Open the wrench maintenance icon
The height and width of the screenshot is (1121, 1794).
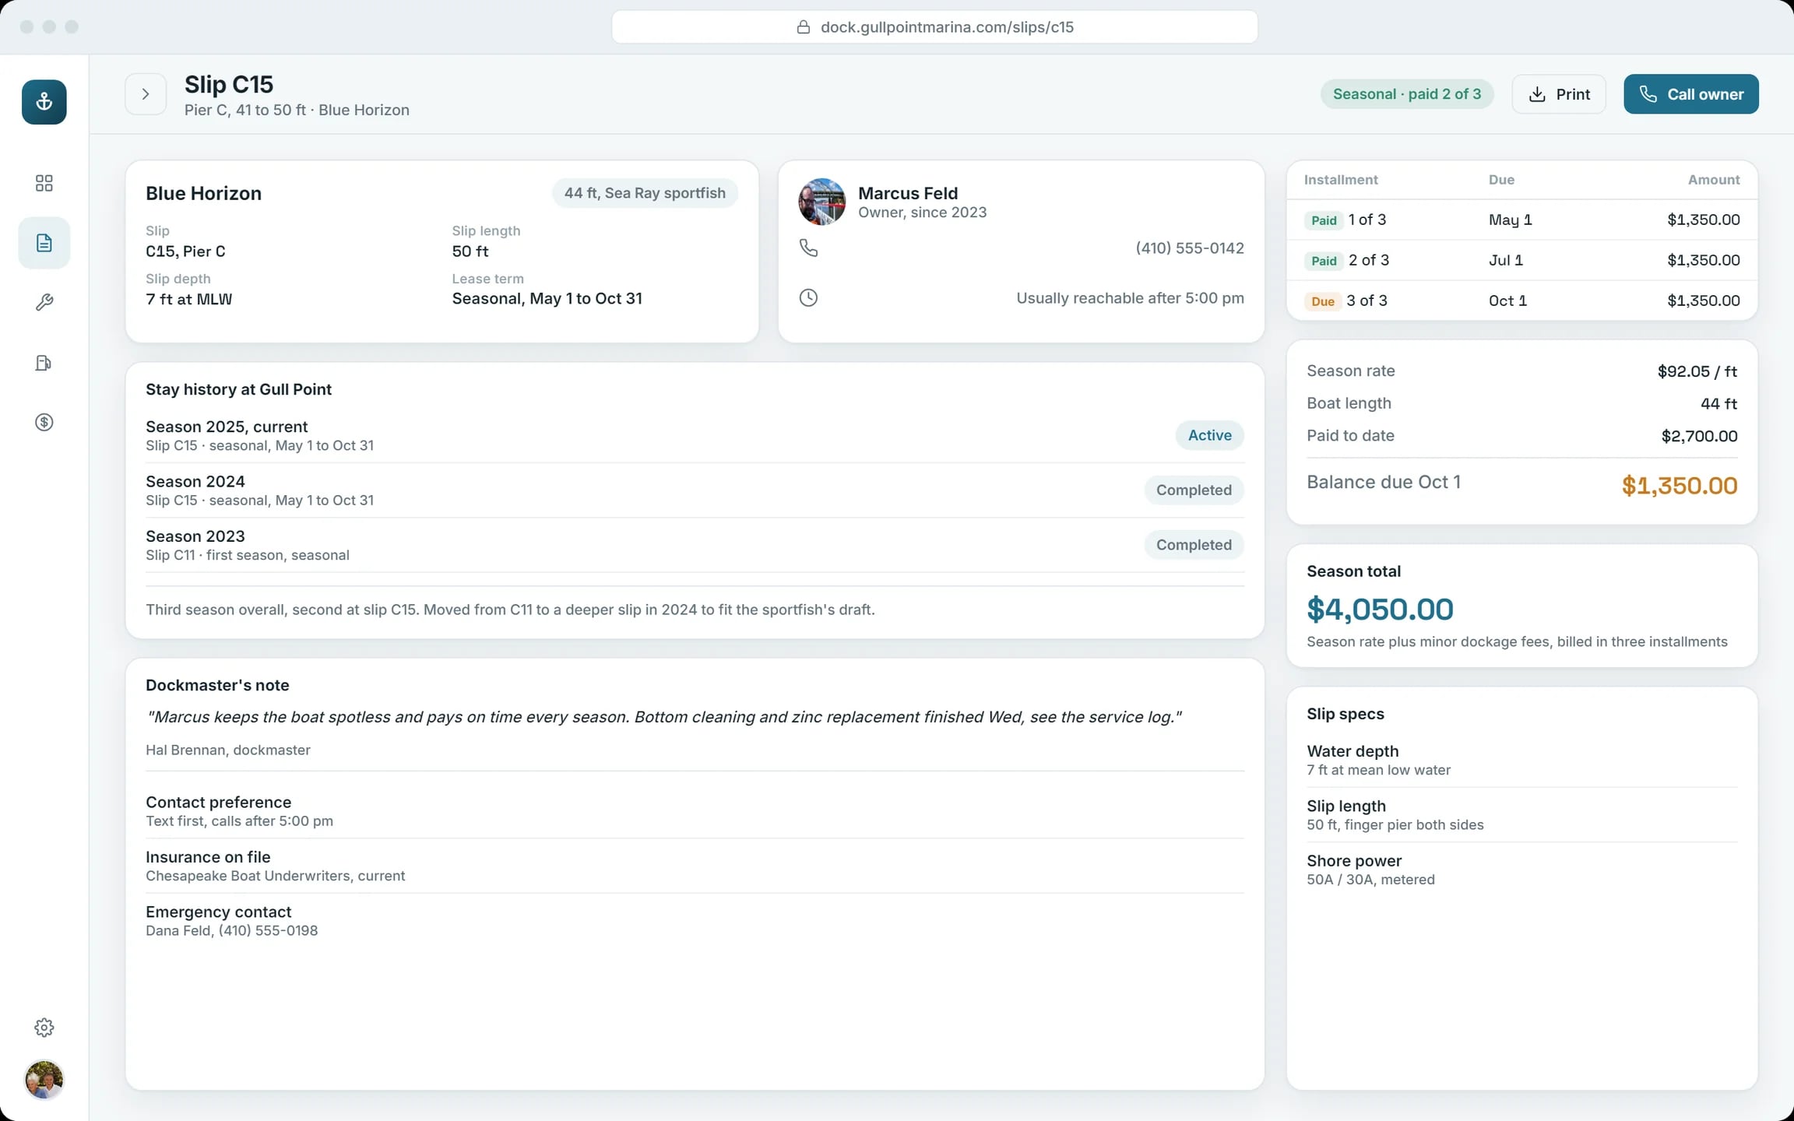(x=44, y=303)
